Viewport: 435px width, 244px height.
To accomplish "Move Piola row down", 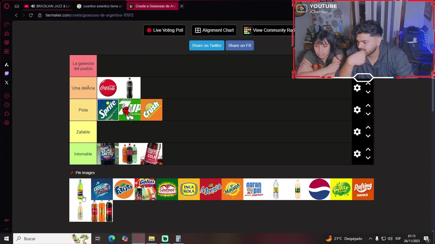I will tap(368, 114).
